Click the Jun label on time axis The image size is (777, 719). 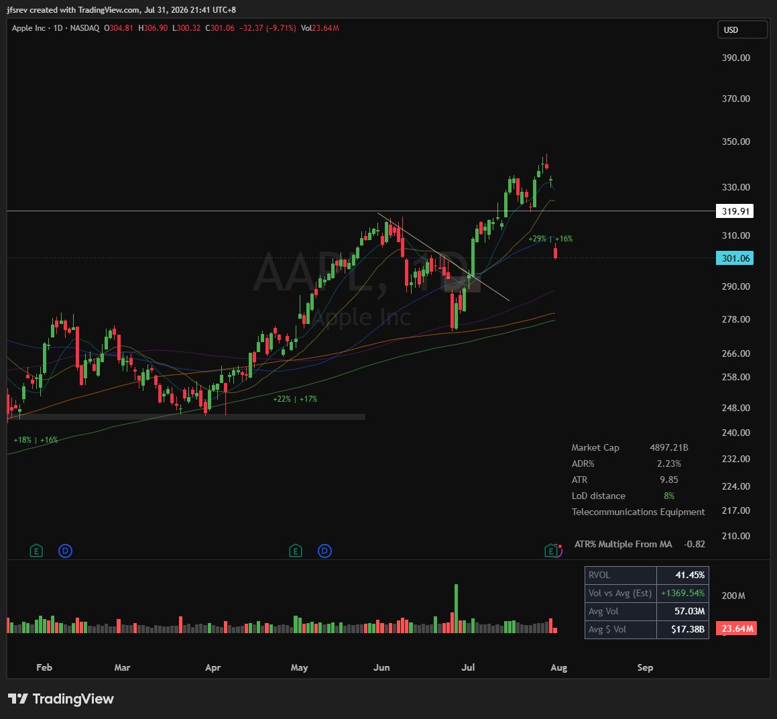tap(381, 667)
